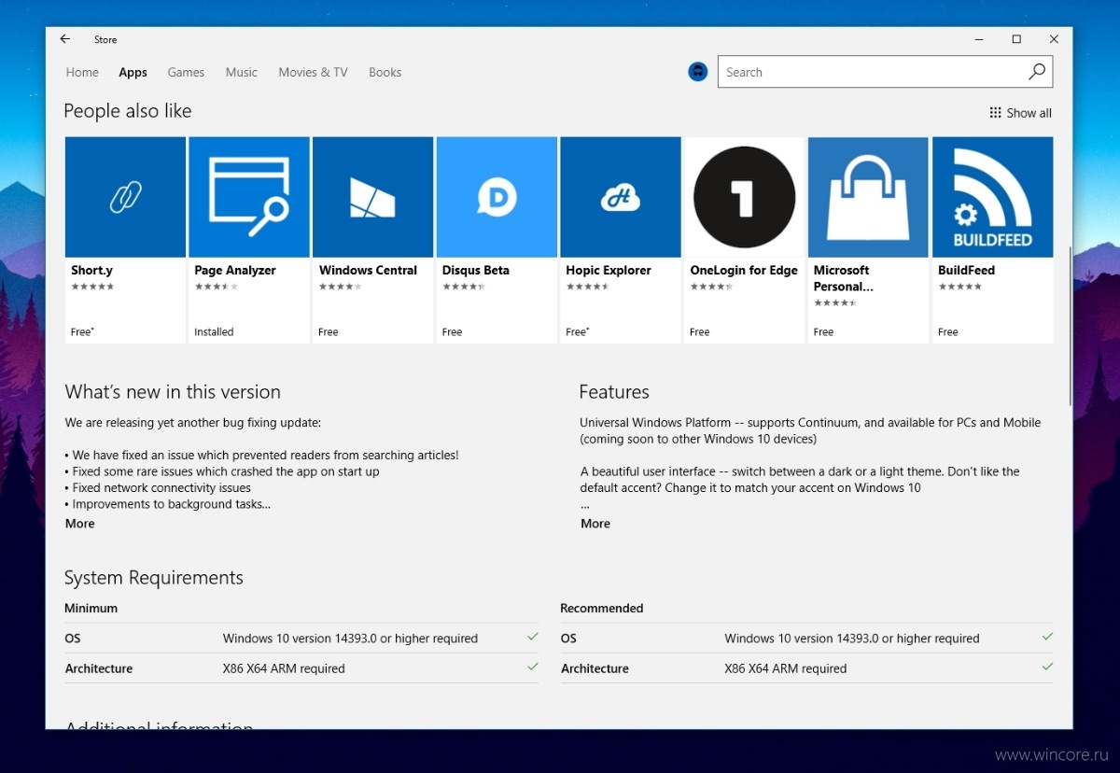Click the search magnifier icon
Image resolution: width=1120 pixels, height=773 pixels.
click(x=1036, y=72)
